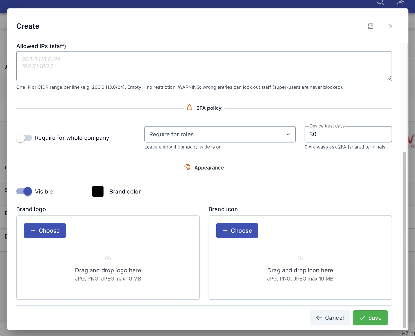Save the new record
This screenshot has height=336, width=415.
(370, 318)
